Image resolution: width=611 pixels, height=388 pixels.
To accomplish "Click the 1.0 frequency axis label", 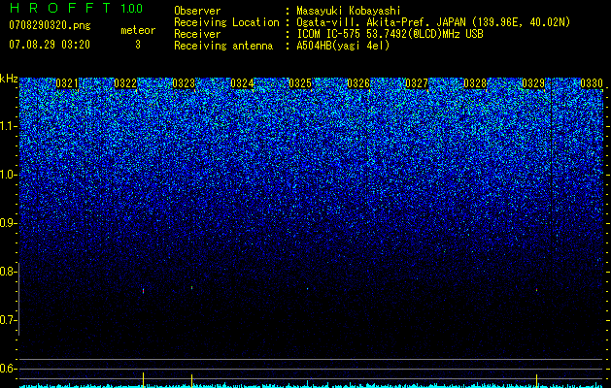I will point(8,175).
